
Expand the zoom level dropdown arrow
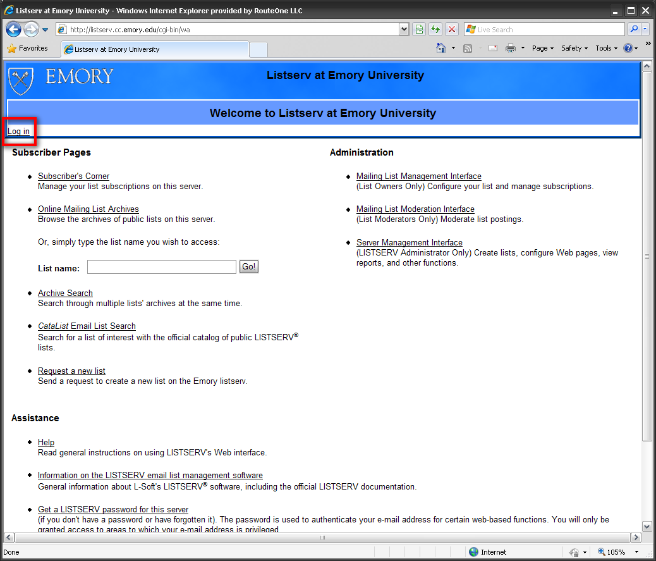pos(637,552)
